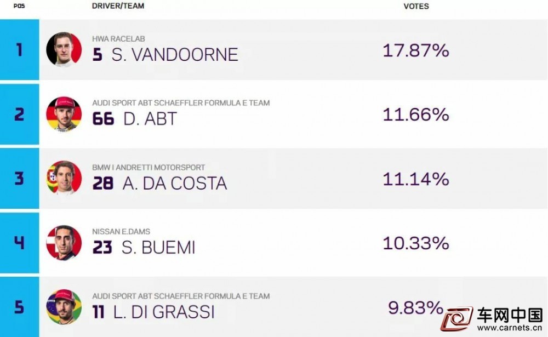Click the blue position 1 badge

pos(20,50)
